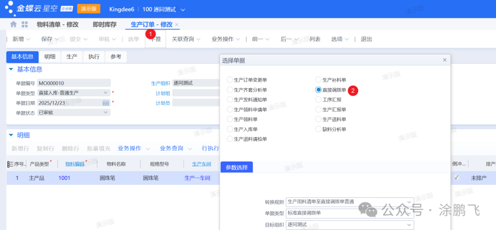
Task: Collapse the 明细 section triangle
Action: pos(11,135)
